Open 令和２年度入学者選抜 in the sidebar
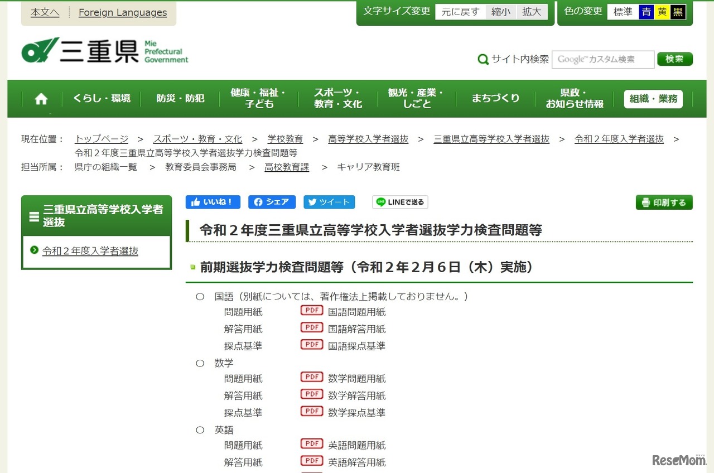The width and height of the screenshot is (714, 473). coord(90,251)
